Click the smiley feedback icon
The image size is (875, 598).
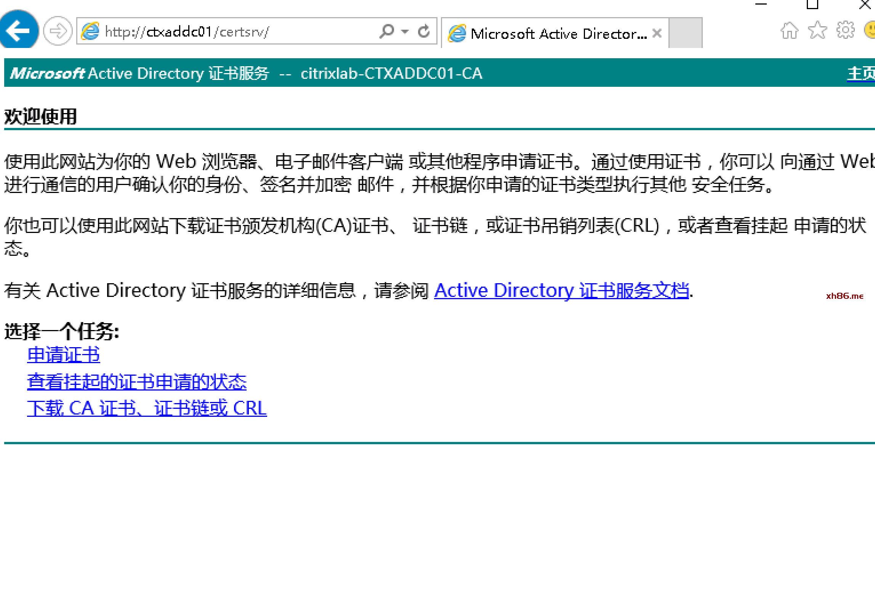tap(870, 30)
